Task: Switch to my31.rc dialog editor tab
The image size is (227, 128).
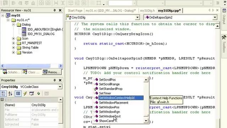Action: pyautogui.click(x=111, y=11)
